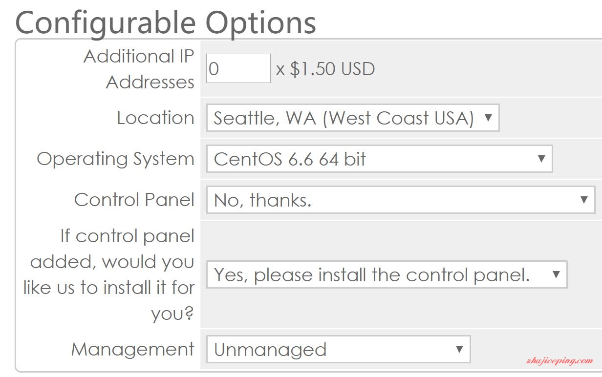Click the "Operating System" field label
Image resolution: width=602 pixels, height=377 pixels.
click(115, 159)
